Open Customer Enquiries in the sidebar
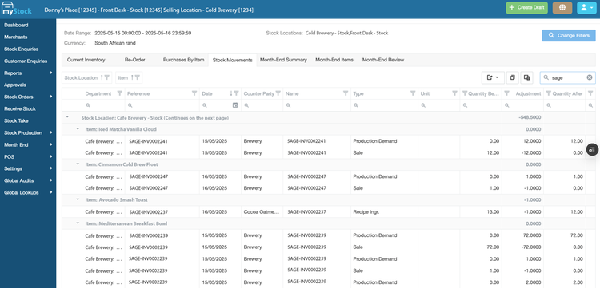The height and width of the screenshot is (288, 600). (26, 61)
